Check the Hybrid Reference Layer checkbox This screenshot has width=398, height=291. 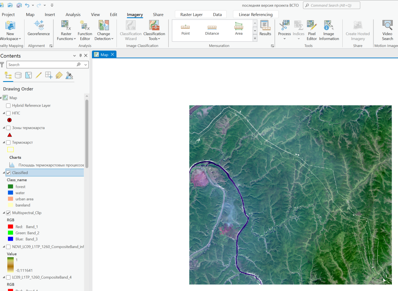click(x=8, y=105)
